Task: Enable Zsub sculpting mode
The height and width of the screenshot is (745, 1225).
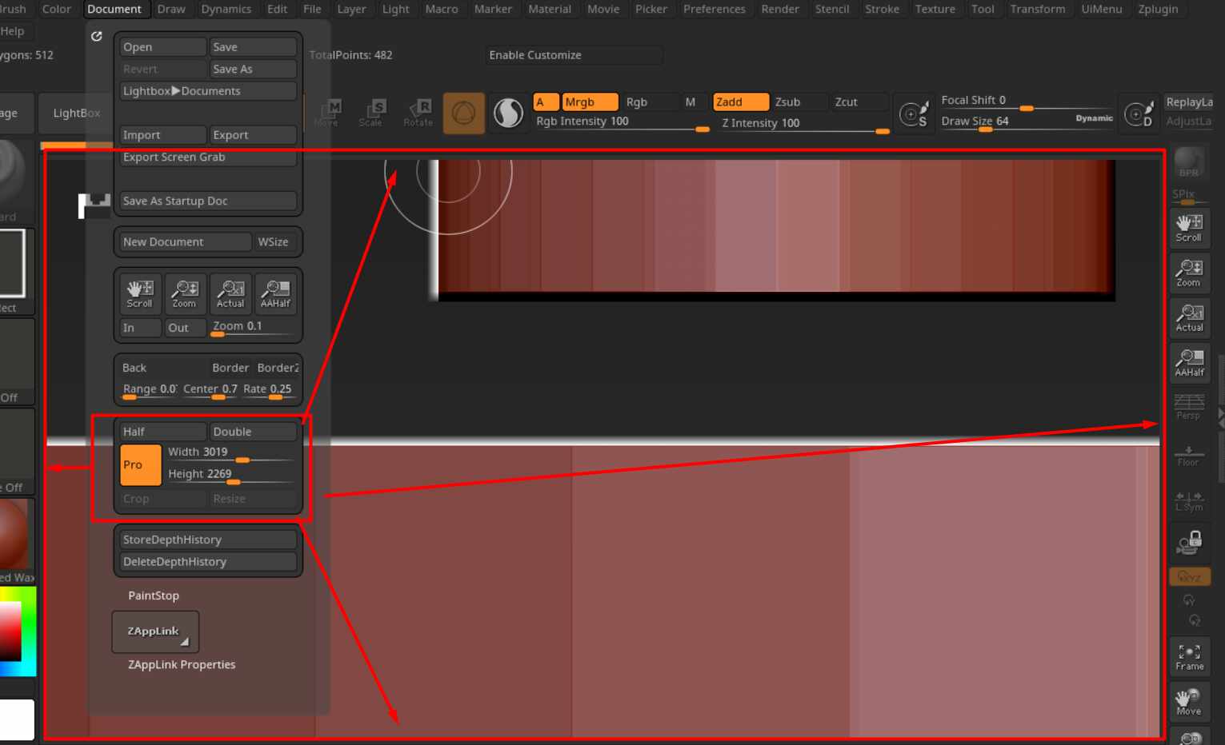Action: (x=797, y=102)
